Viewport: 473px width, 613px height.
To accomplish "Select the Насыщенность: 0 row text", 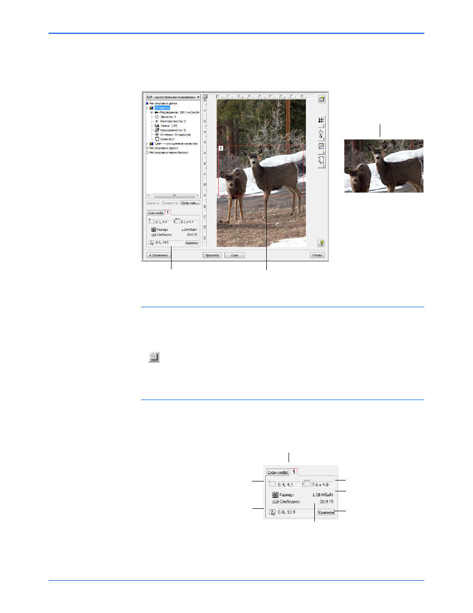I will coord(173,130).
